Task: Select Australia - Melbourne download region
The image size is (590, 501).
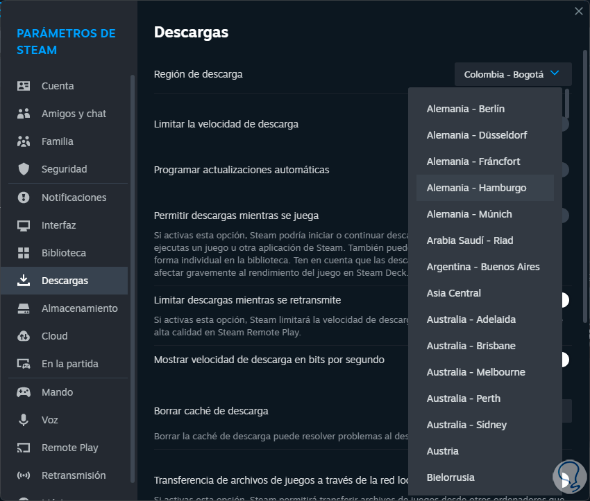Action: (475, 372)
